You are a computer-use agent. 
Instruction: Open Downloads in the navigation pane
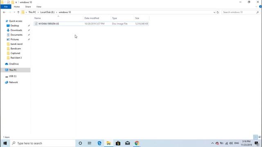coord(16,30)
